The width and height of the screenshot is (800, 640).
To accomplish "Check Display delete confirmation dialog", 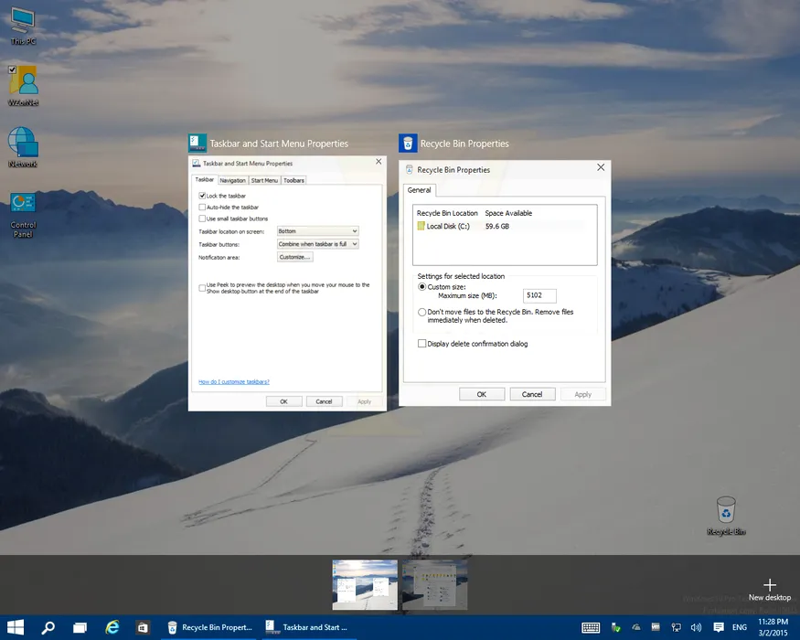I will 421,344.
